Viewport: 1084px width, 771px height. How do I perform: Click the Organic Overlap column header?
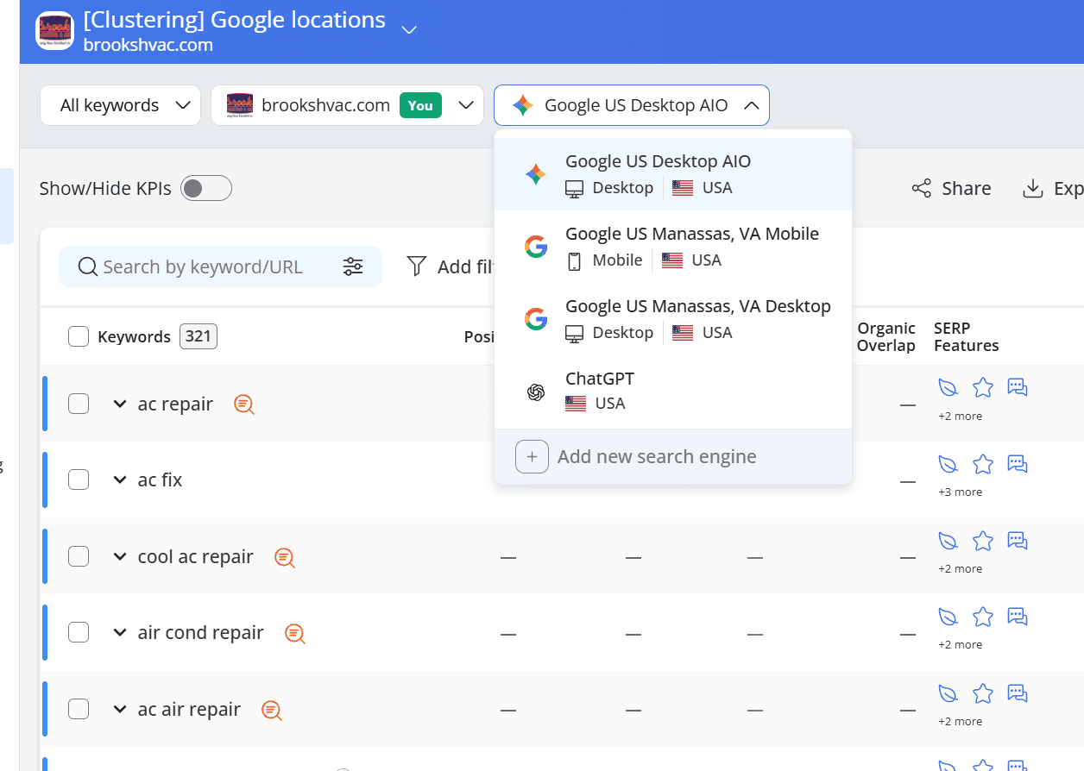(886, 336)
